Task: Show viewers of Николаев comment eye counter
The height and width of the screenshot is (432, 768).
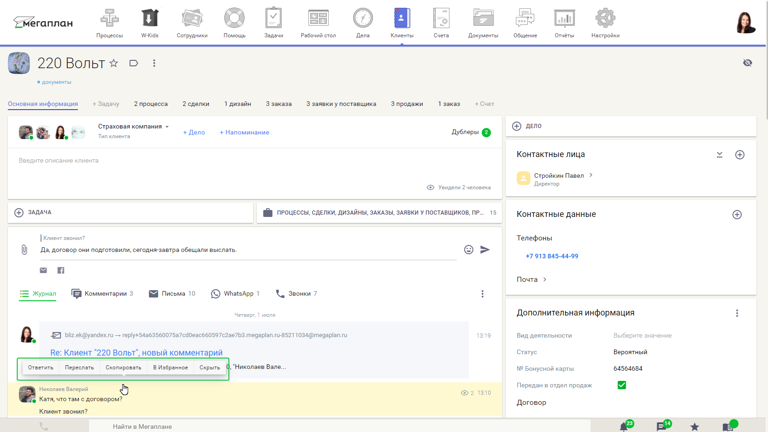Action: click(467, 393)
